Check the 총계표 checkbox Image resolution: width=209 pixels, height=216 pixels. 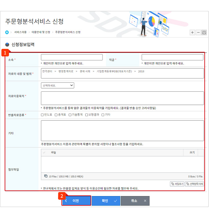point(56,115)
